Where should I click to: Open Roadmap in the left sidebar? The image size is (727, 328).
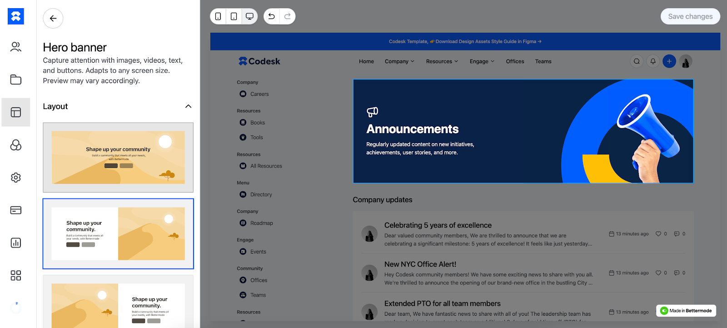point(256,223)
